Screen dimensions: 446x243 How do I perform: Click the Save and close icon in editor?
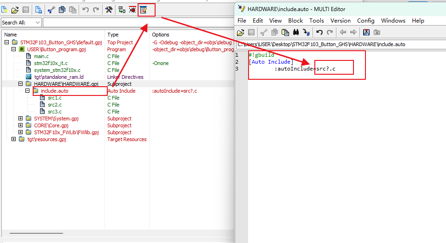(366, 32)
